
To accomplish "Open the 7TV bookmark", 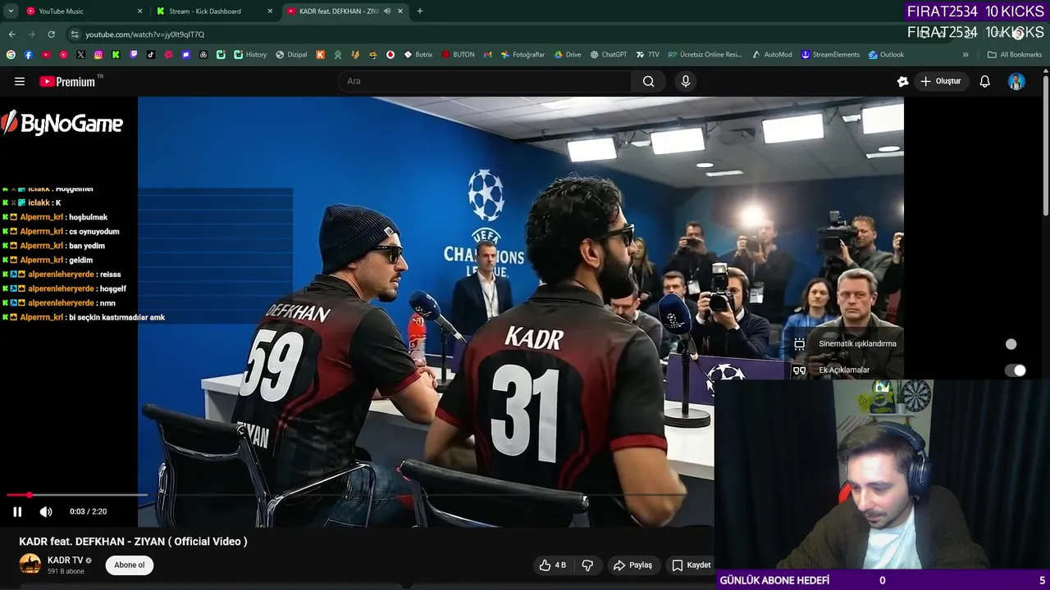I will 647,55.
